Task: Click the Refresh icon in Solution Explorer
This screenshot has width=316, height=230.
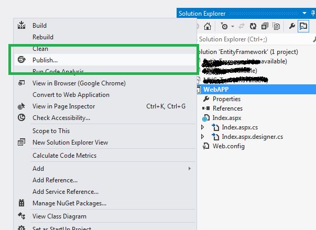Action: [253, 26]
